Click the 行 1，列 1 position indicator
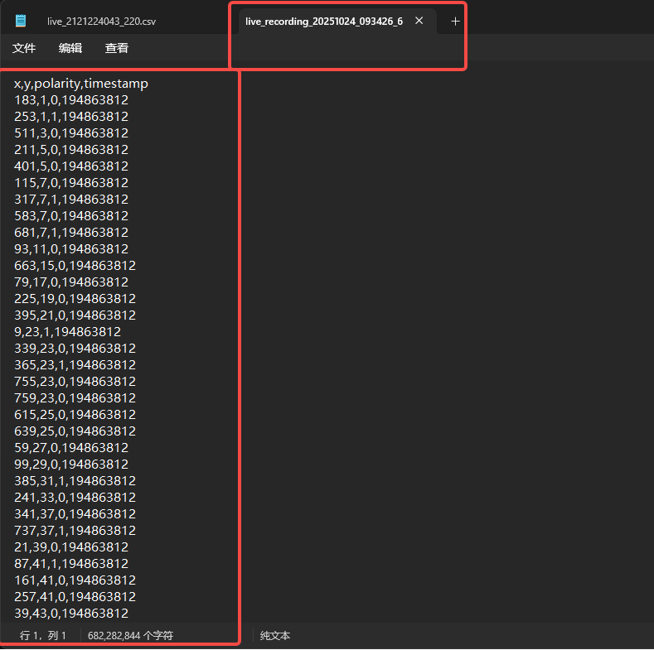The height and width of the screenshot is (650, 654). 43,636
